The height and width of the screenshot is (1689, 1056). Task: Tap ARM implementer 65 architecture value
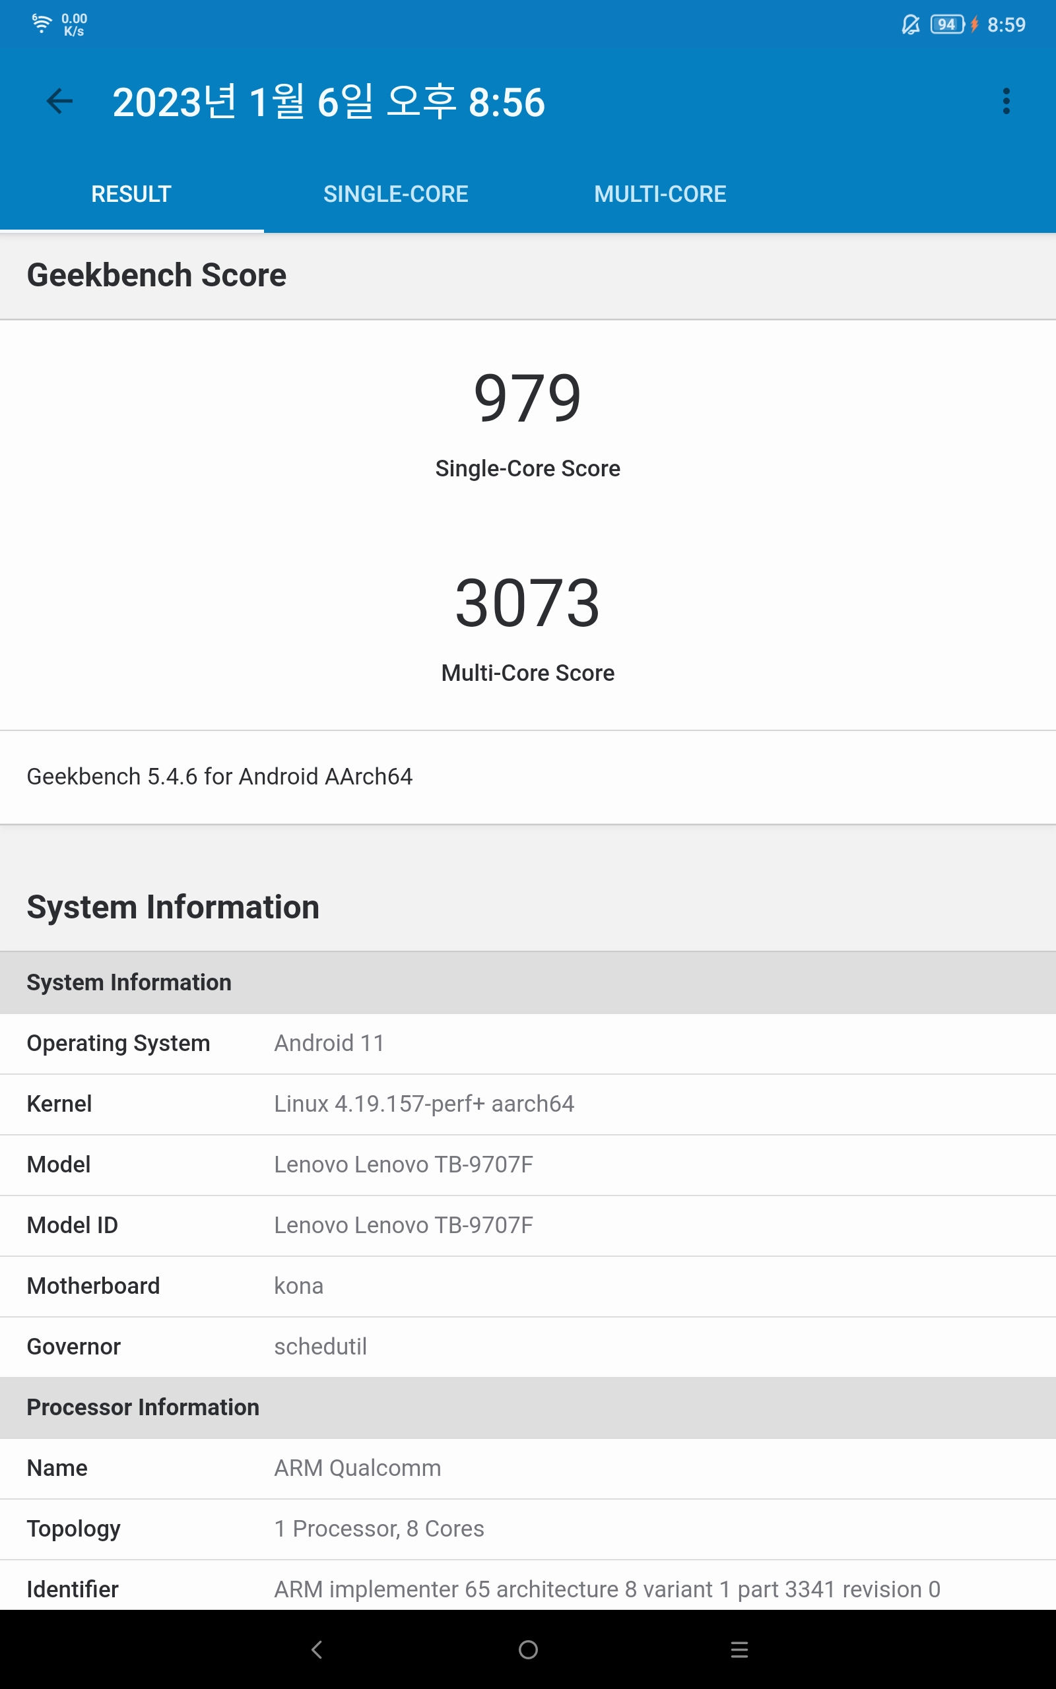(608, 1589)
